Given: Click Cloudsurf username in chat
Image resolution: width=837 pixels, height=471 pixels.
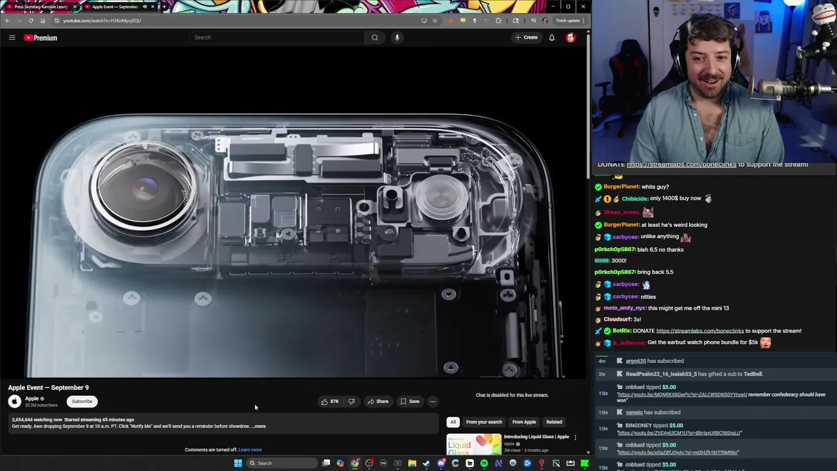Looking at the screenshot, I should pos(617,319).
